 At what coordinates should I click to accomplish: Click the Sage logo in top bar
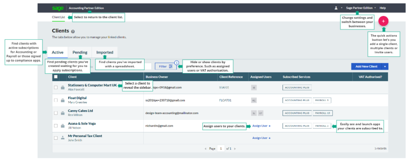tap(58, 8)
